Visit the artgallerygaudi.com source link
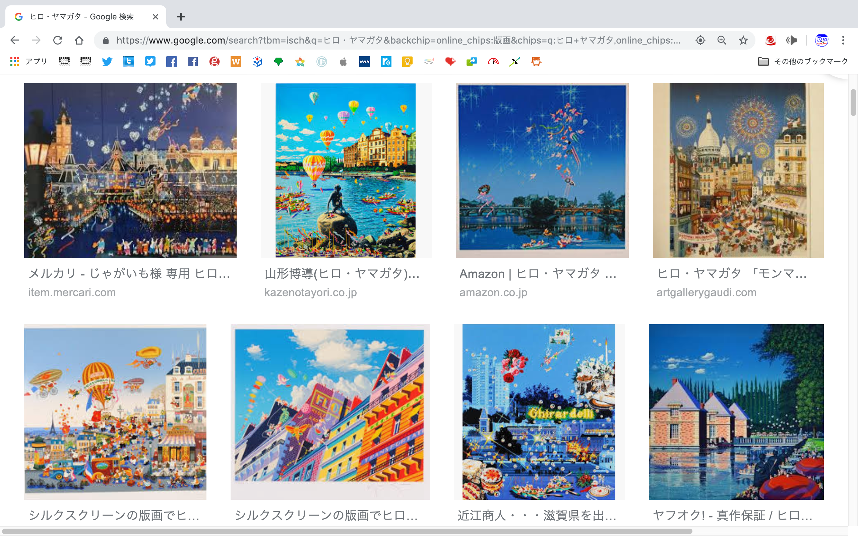Screen dimensions: 858x536 click(706, 292)
